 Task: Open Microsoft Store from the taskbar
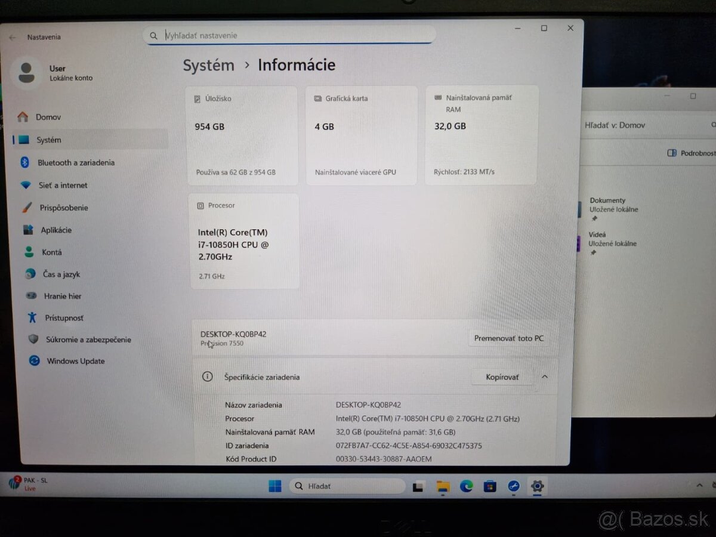point(490,486)
